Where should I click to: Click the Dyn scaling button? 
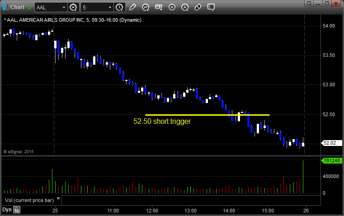point(7,210)
